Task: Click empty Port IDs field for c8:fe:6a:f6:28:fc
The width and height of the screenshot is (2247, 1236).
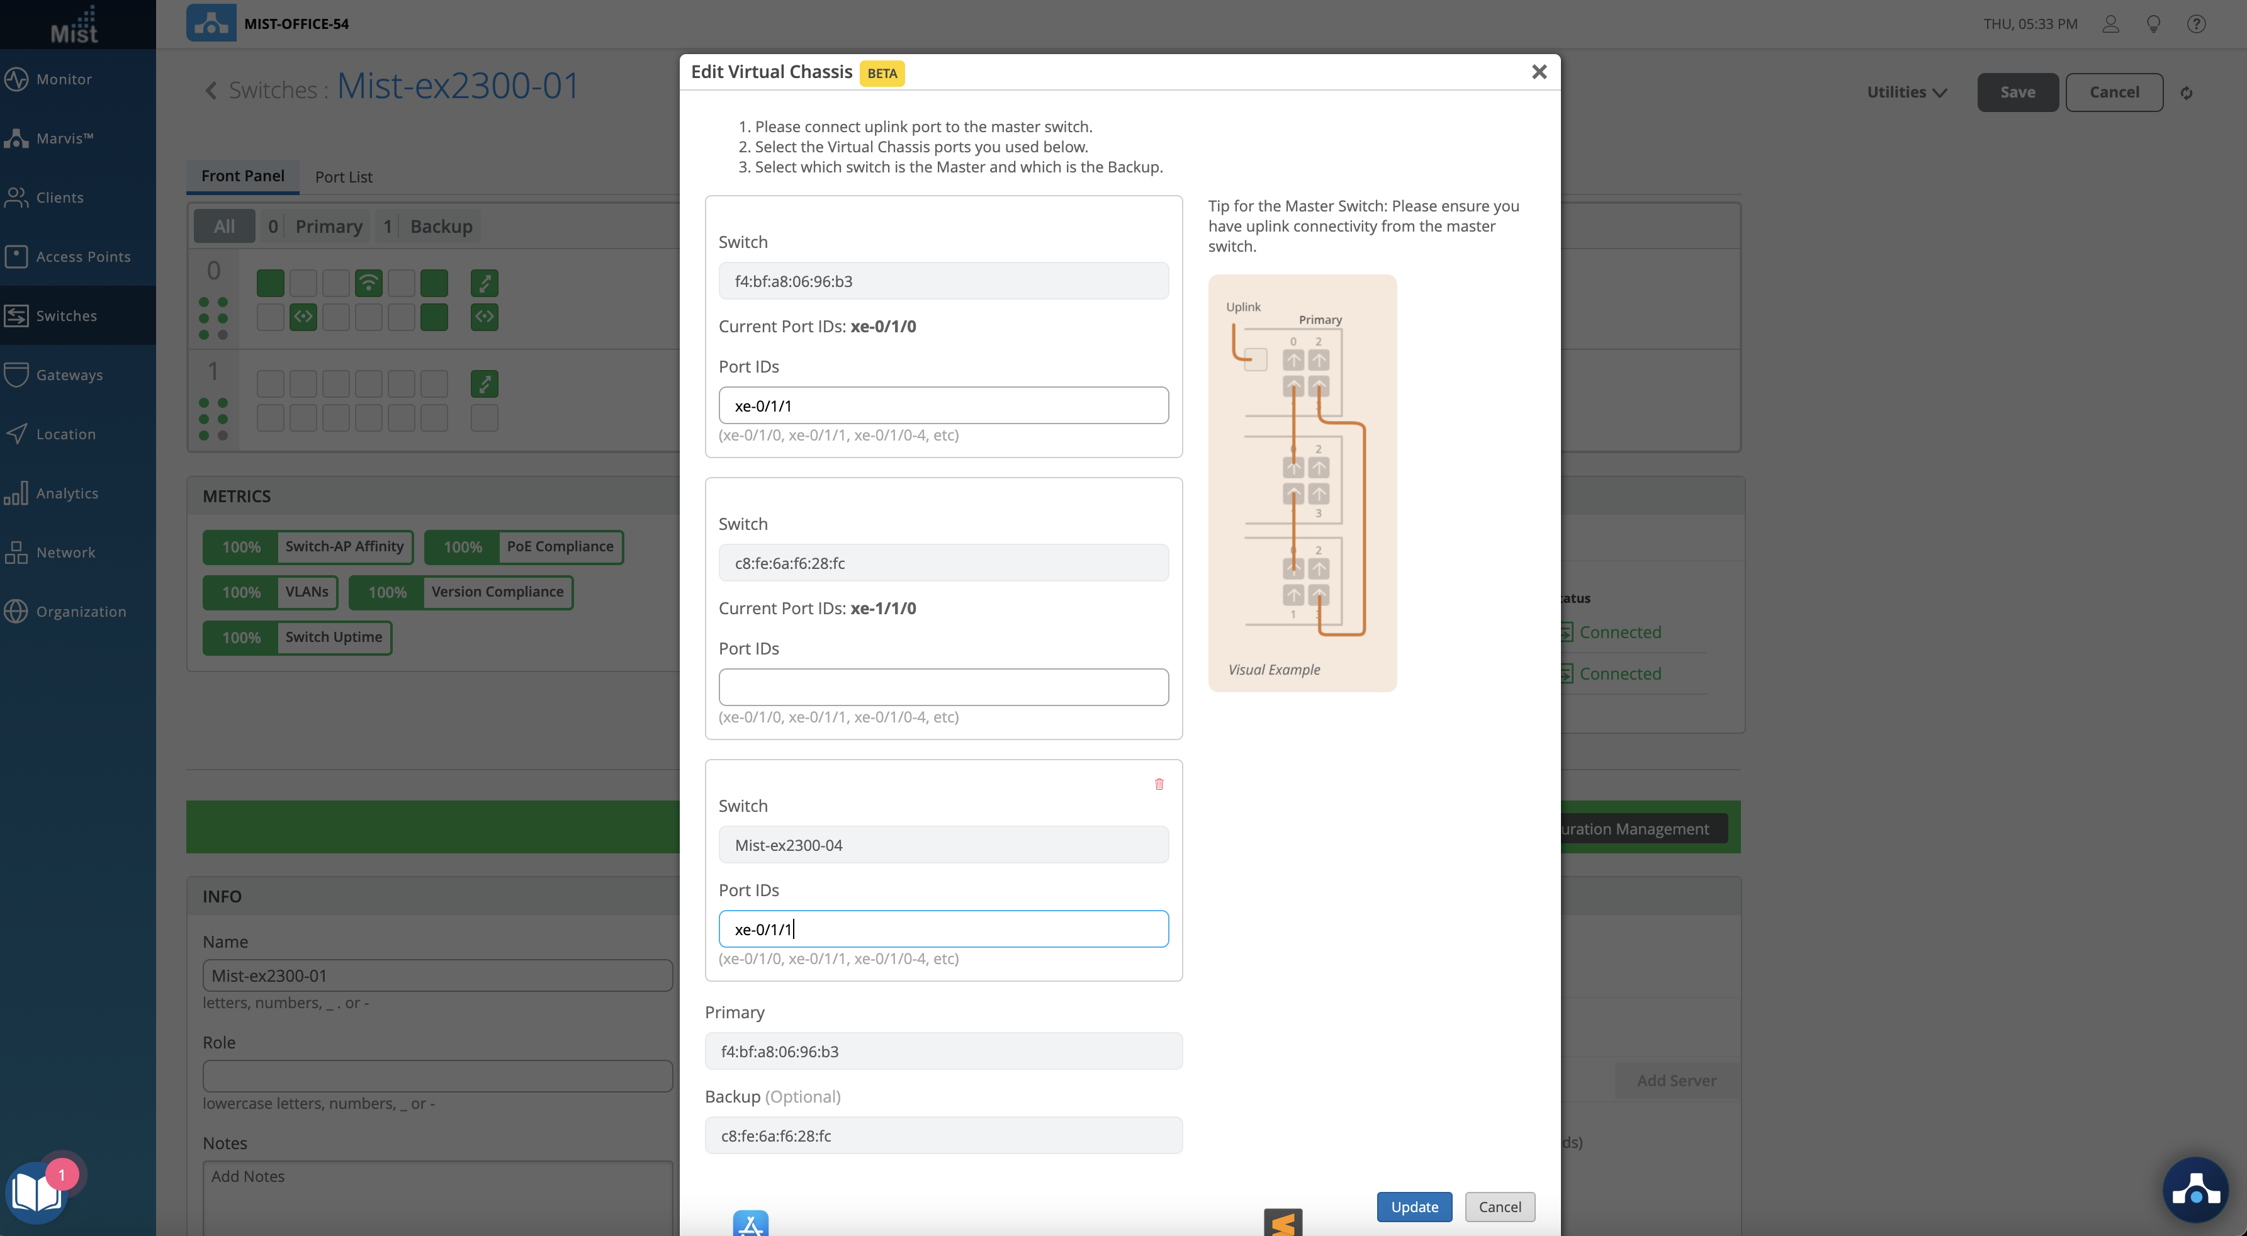Action: 943,687
